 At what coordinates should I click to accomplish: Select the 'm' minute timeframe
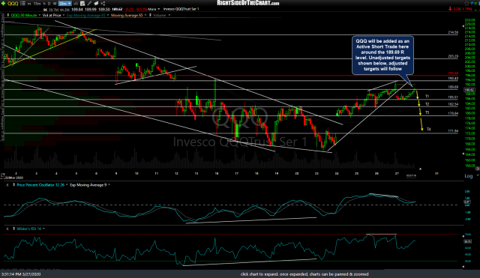point(29,4)
